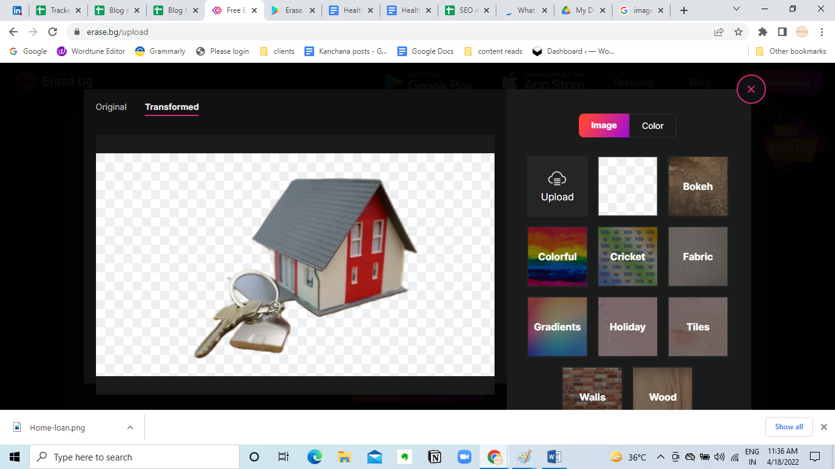The height and width of the screenshot is (469, 835).
Task: Open the Google Docs bookmark
Action: (x=425, y=51)
